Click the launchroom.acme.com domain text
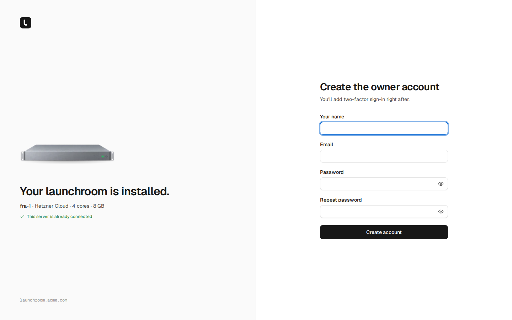 click(44, 300)
